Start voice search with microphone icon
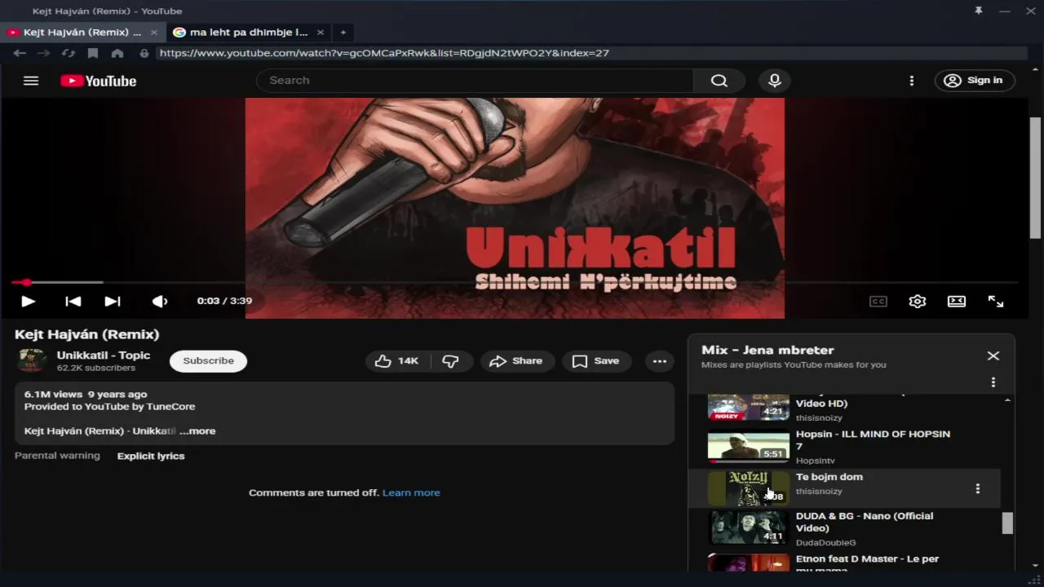 pyautogui.click(x=775, y=81)
